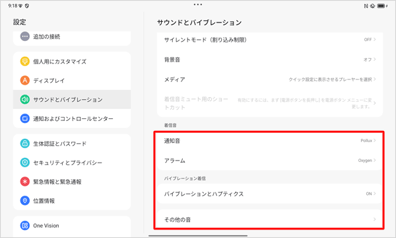Tap the NFC icon in status bar
396x238 pixels.
pyautogui.click(x=366, y=6)
